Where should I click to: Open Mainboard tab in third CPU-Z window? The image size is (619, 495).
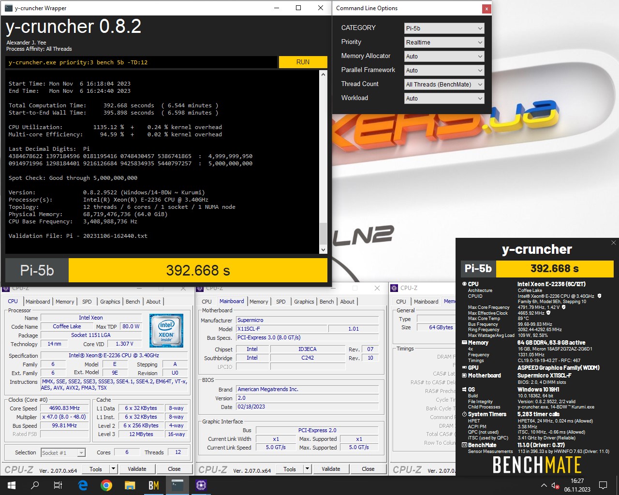(426, 302)
